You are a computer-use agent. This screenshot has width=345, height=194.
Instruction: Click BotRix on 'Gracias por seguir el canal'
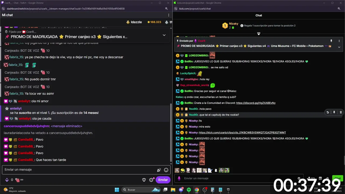[189, 91]
